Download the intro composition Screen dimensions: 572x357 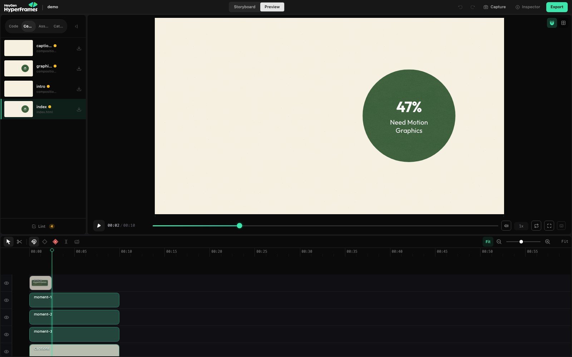(79, 89)
